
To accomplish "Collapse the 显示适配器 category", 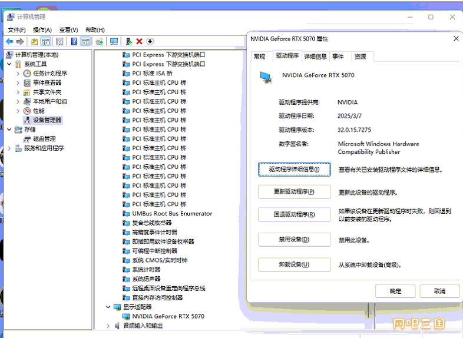I will (108, 307).
